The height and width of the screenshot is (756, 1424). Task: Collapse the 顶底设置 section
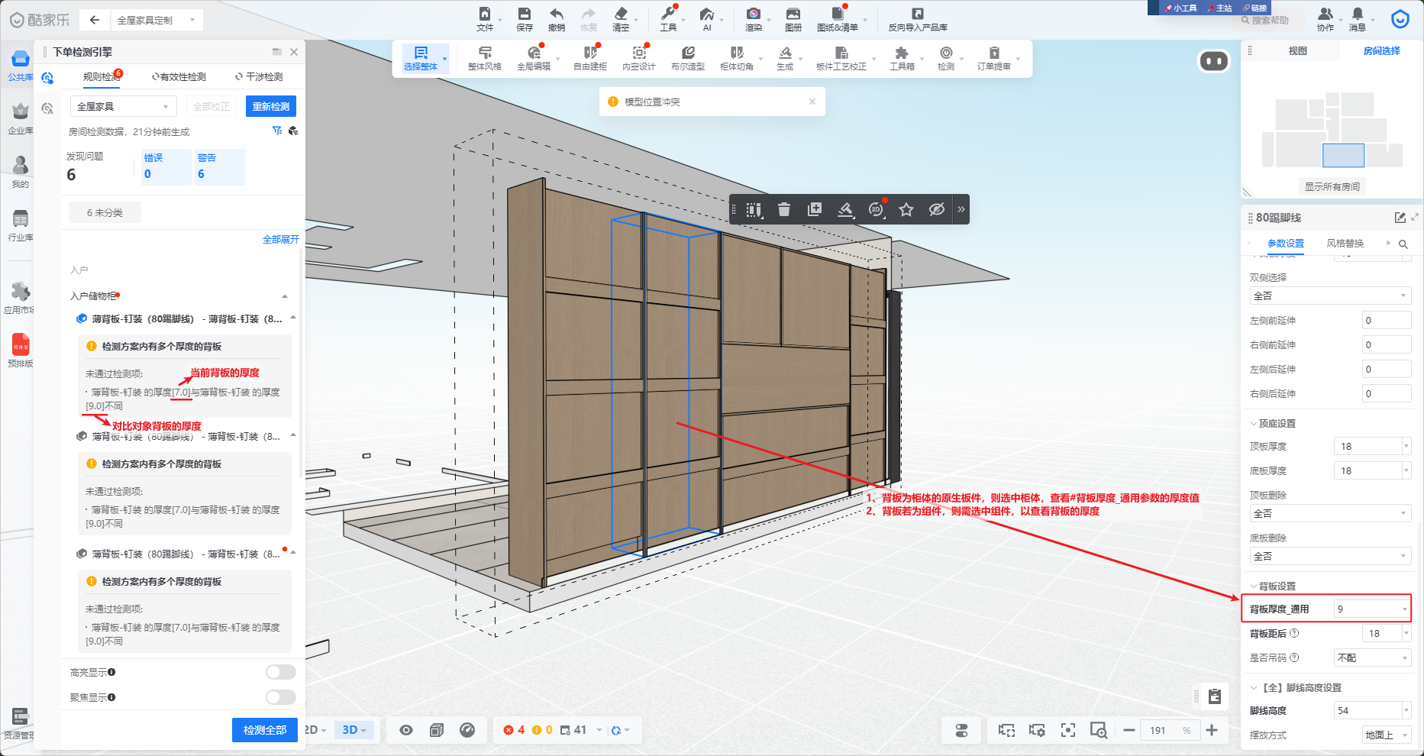pos(1272,423)
